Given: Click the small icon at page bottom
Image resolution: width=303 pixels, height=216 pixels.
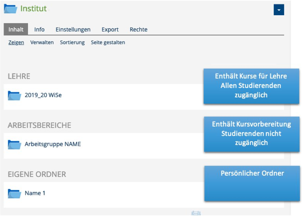Looking at the screenshot, I should (196, 213).
